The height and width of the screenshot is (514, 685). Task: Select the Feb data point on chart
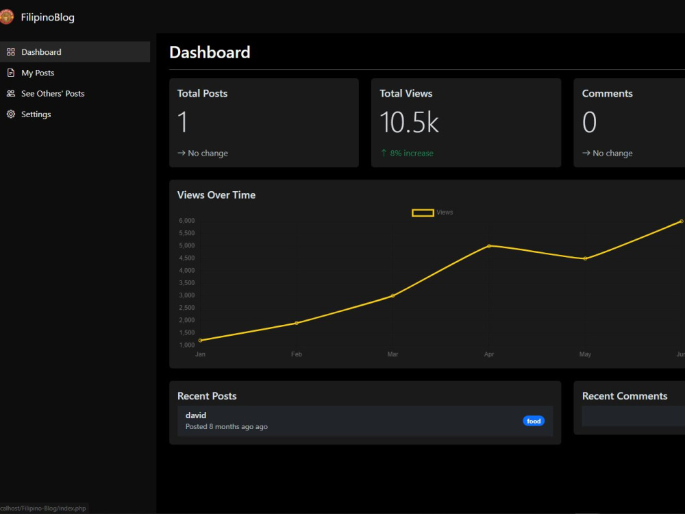(297, 323)
